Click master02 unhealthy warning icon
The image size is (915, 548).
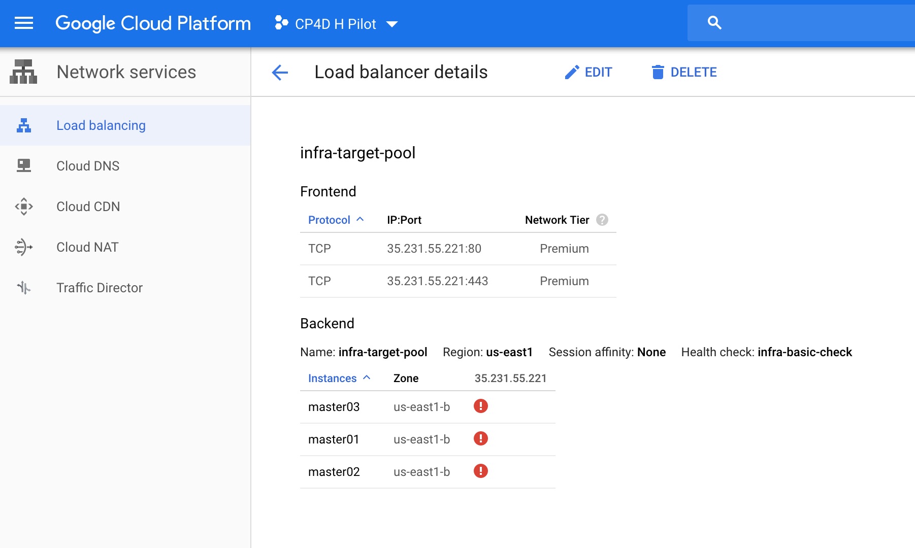pyautogui.click(x=481, y=471)
